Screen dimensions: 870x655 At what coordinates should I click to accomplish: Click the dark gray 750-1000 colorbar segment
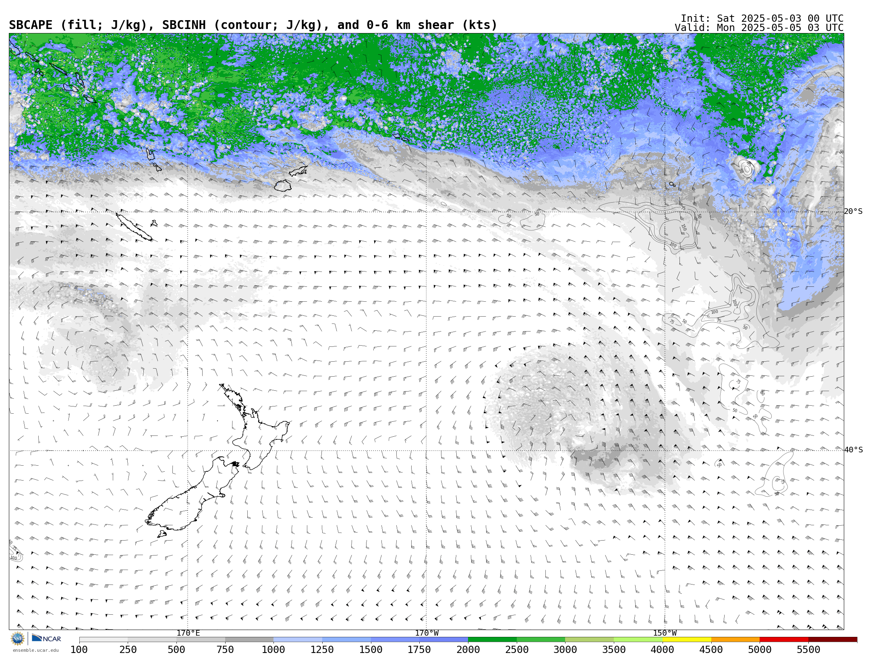click(249, 640)
